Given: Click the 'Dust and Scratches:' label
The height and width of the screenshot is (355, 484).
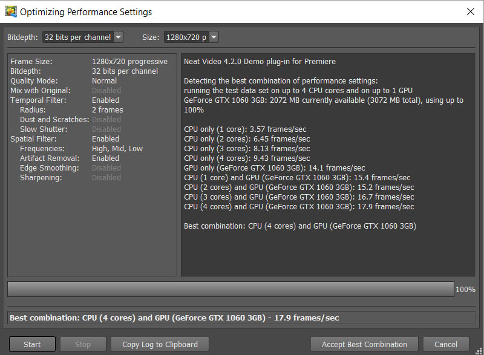Looking at the screenshot, I should point(54,119).
